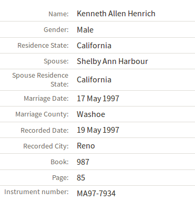Click the Page number 85
Screen dimensions: 195x202
pos(81,178)
